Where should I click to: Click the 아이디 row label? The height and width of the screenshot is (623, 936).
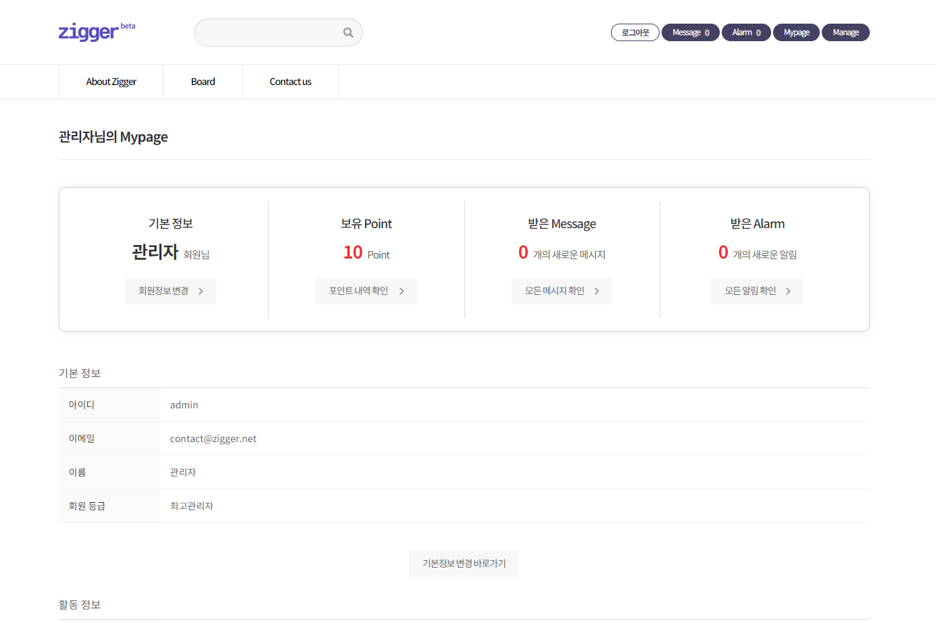pos(82,405)
